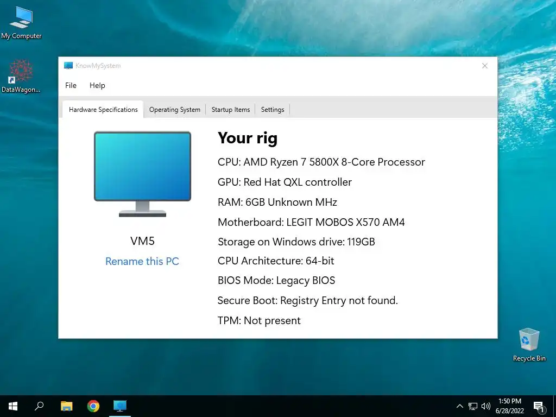Click the RAM: 6GB Unknown MHz line
The image size is (556, 417).
pyautogui.click(x=277, y=202)
